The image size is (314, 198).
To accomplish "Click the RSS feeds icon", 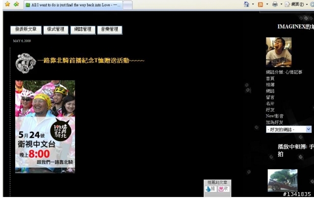I will pyautogui.click(x=261, y=4).
